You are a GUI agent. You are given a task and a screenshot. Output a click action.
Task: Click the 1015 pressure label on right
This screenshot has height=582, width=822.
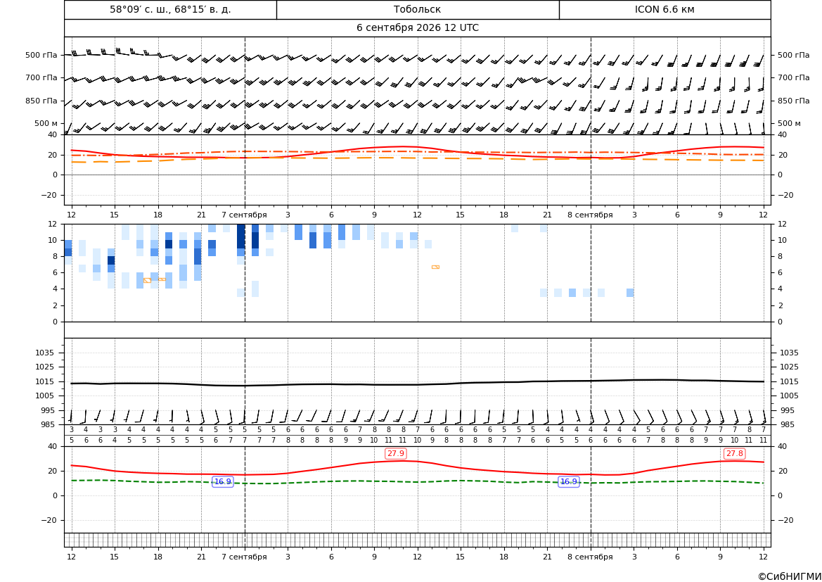coord(789,381)
